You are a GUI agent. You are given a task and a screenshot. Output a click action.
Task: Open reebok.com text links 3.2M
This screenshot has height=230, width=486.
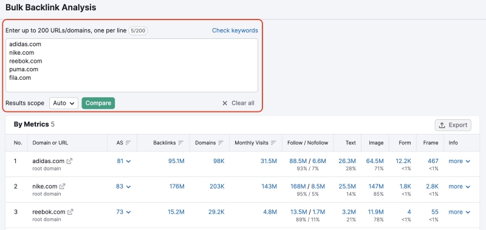[x=349, y=212]
